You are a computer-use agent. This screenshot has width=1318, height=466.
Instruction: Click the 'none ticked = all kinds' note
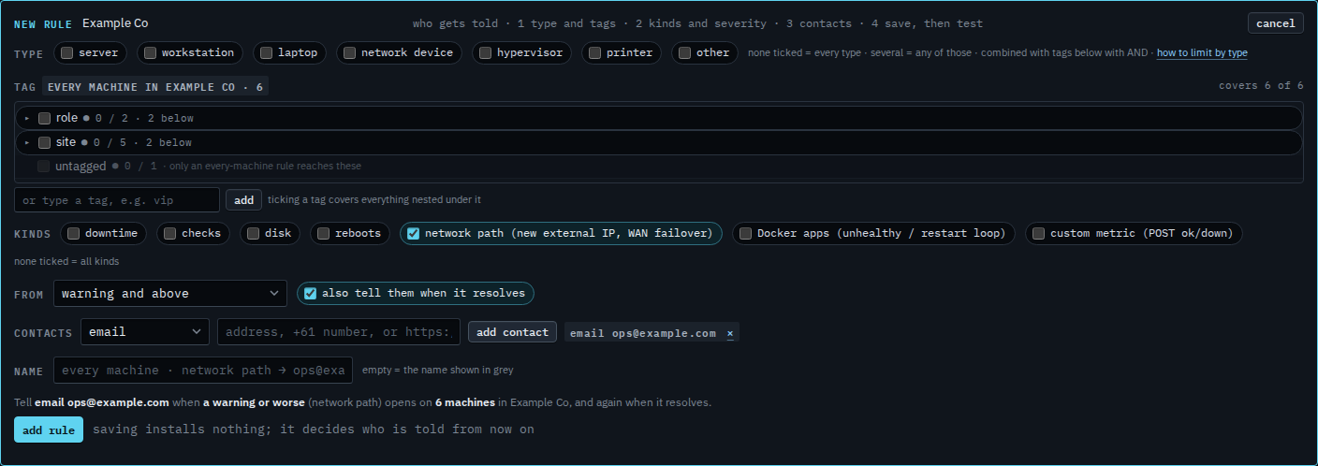66,261
